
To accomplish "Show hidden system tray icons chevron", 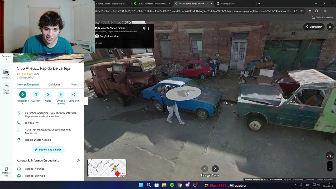I will 296,185.
